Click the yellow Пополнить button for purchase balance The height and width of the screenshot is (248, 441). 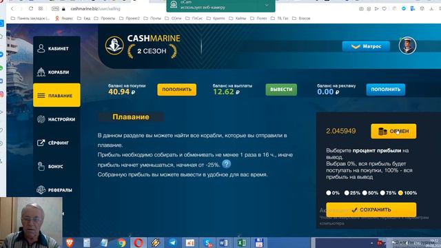pos(176,90)
